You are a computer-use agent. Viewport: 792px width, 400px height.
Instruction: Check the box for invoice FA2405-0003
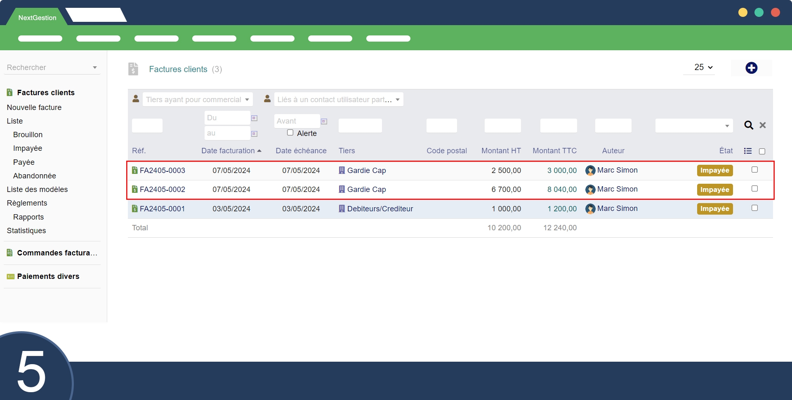[754, 170]
